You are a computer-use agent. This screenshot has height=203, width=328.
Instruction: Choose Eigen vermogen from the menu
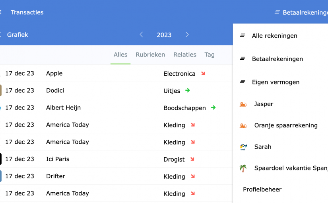click(276, 82)
